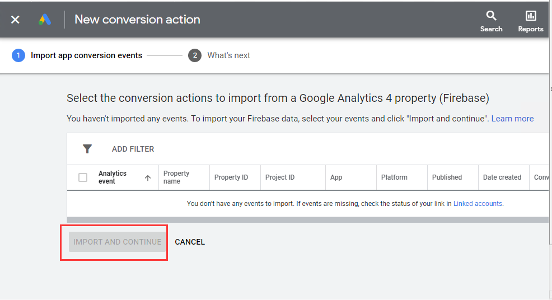Click the Platform column header
552x300 pixels.
(394, 177)
